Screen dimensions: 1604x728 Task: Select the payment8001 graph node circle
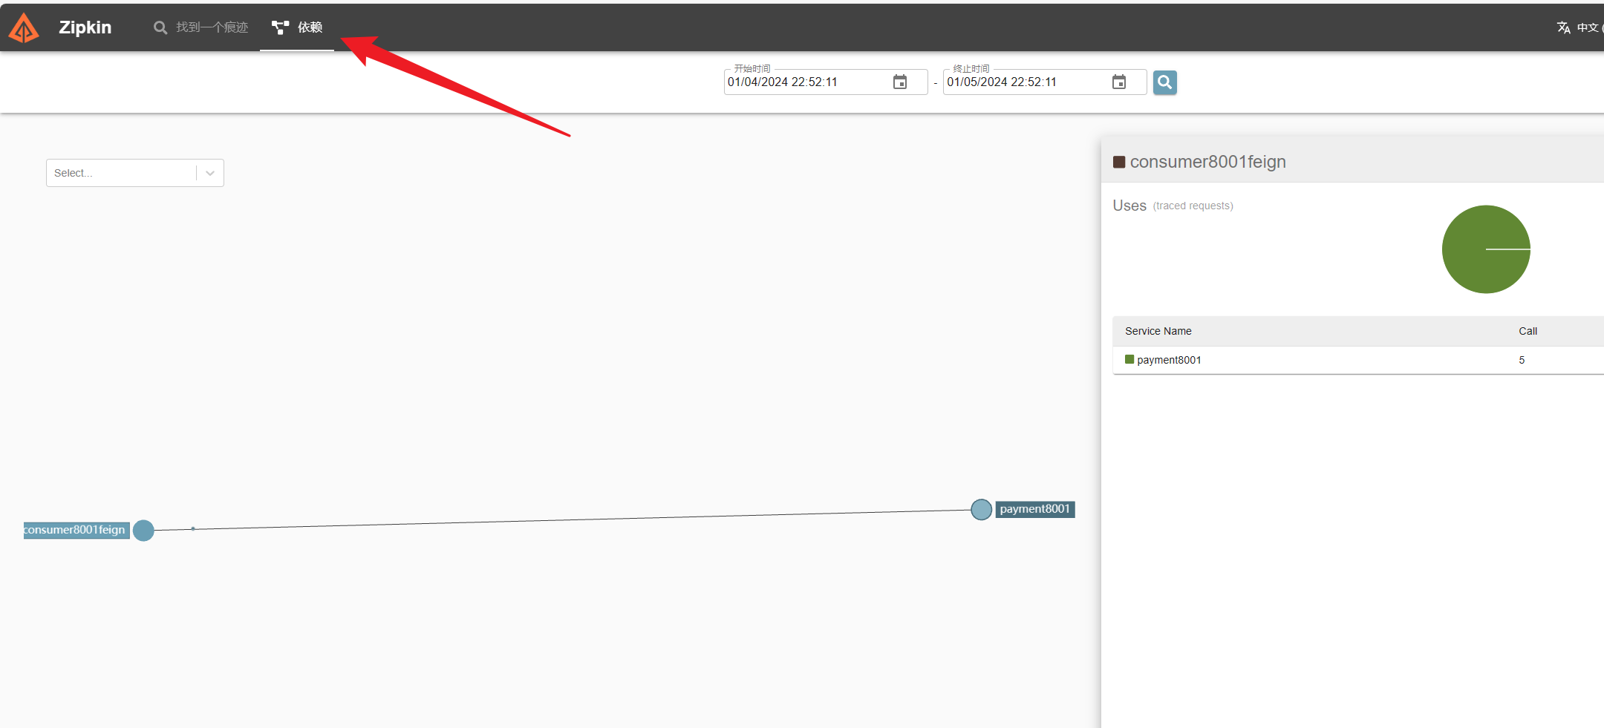click(x=981, y=510)
